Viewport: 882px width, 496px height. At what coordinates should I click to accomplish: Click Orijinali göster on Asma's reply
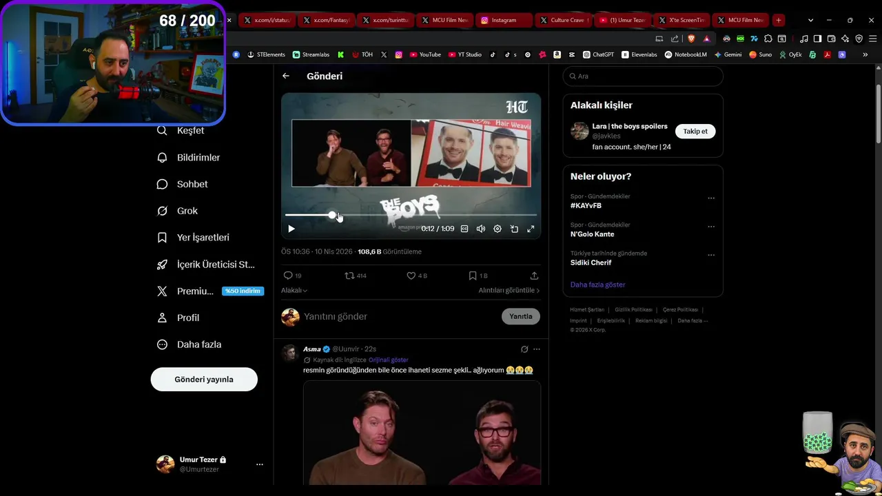388,360
